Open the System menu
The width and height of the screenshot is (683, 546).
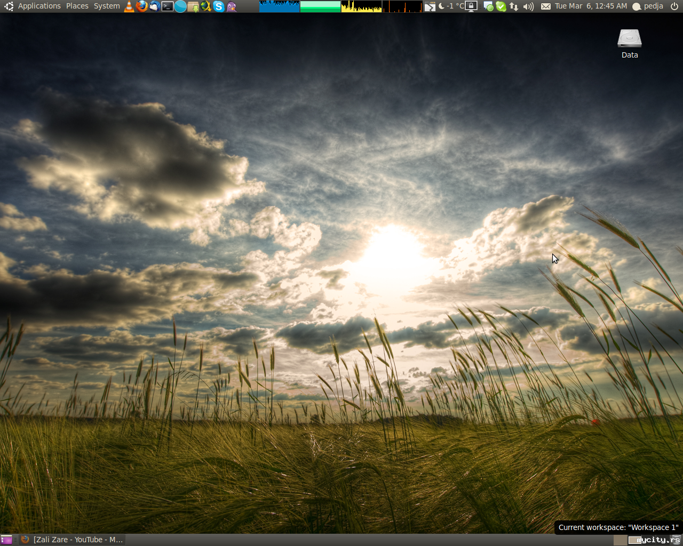(x=107, y=6)
